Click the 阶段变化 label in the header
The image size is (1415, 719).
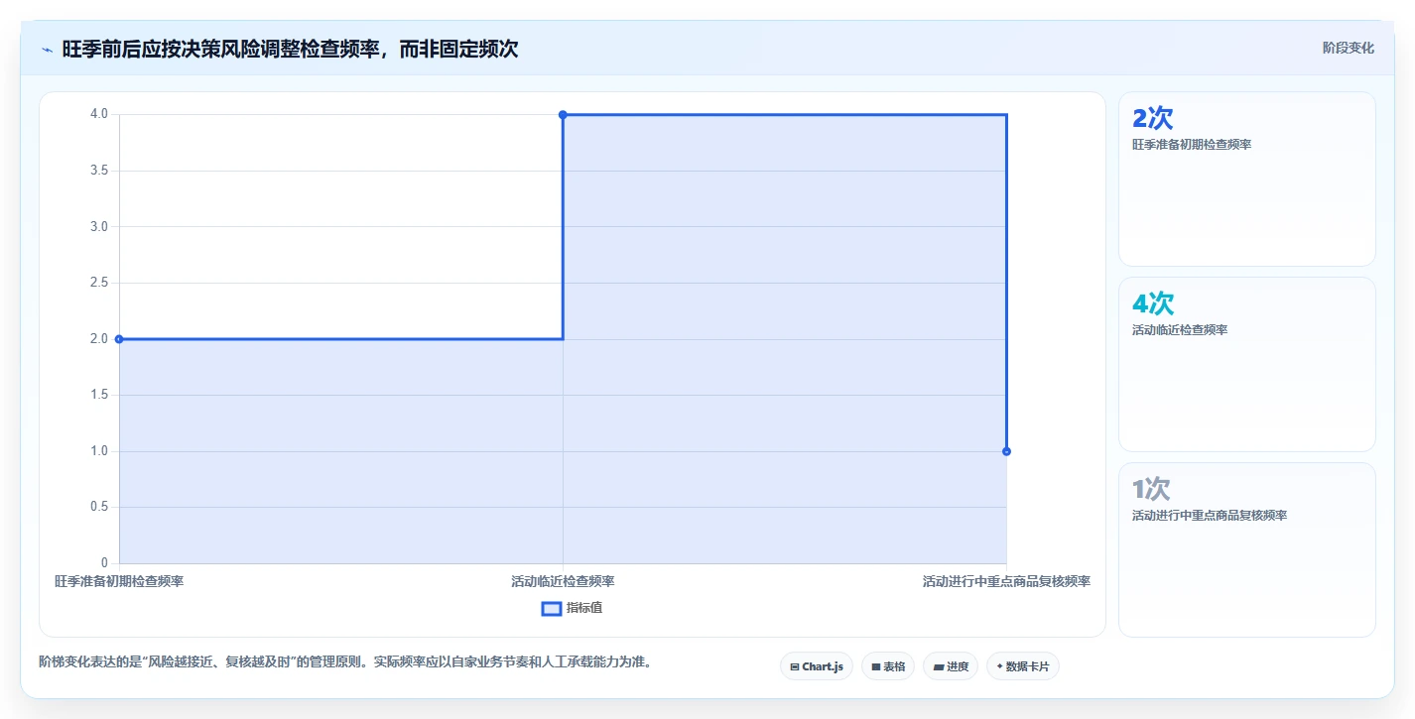1349,48
